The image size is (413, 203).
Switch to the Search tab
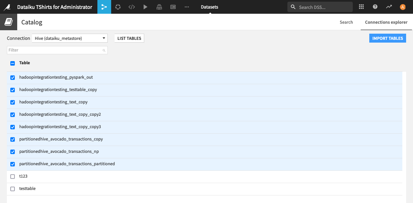click(346, 22)
